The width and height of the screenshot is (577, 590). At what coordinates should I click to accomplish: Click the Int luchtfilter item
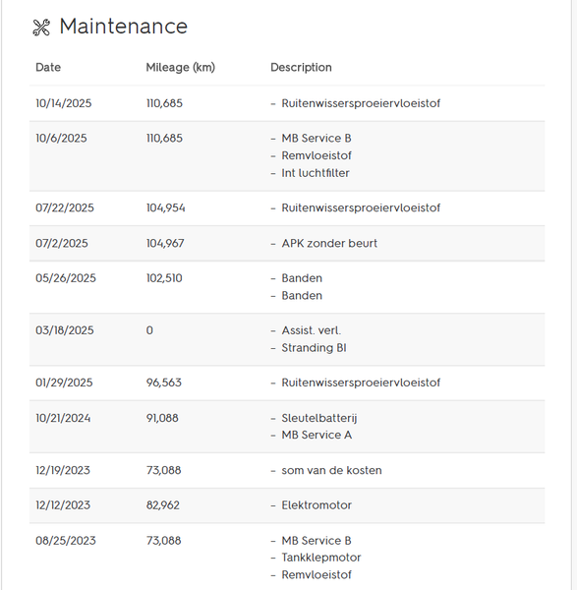click(x=316, y=173)
